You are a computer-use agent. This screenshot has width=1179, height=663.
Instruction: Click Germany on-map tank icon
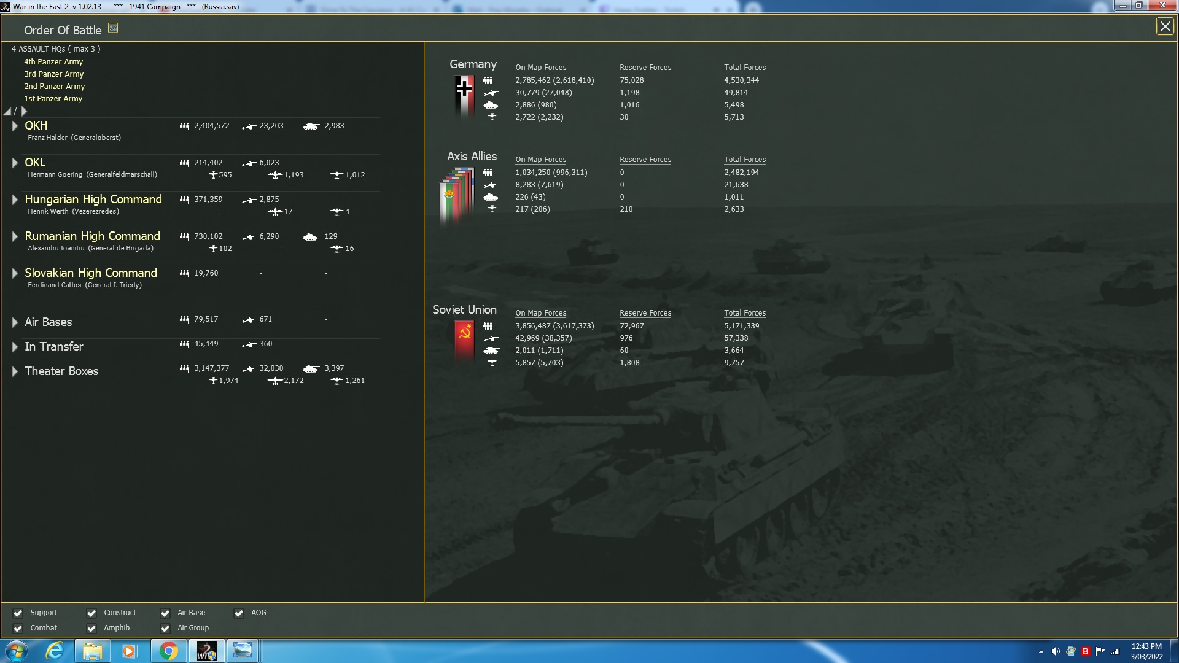tap(491, 105)
